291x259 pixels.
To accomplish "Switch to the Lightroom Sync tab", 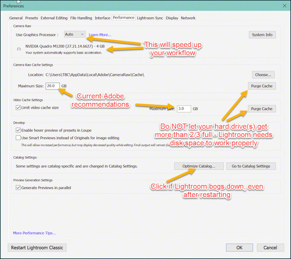I will click(150, 18).
